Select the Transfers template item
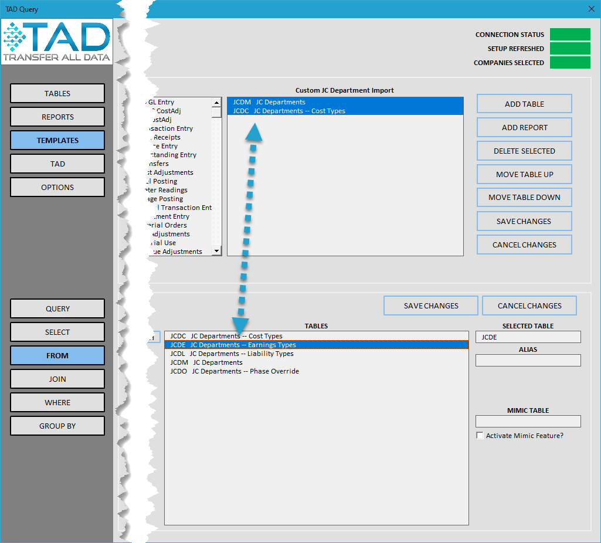This screenshot has height=543, width=601. (179, 164)
